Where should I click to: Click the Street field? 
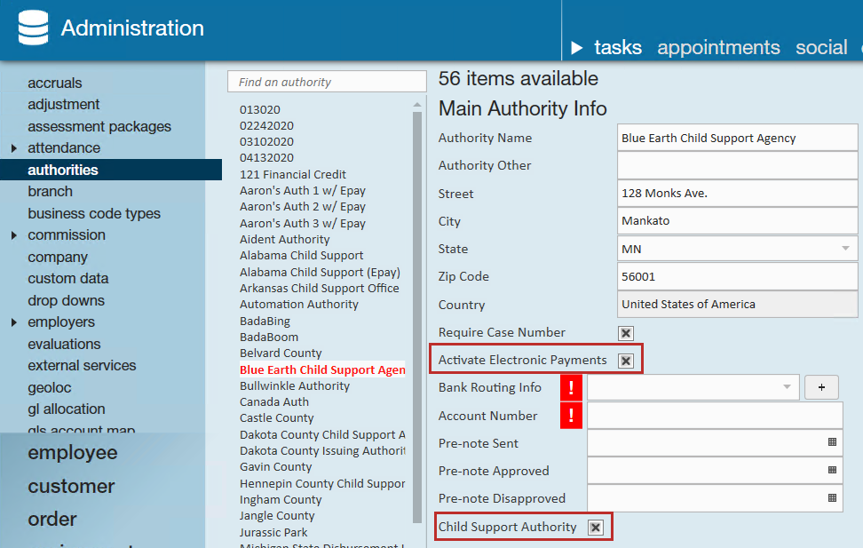point(737,194)
